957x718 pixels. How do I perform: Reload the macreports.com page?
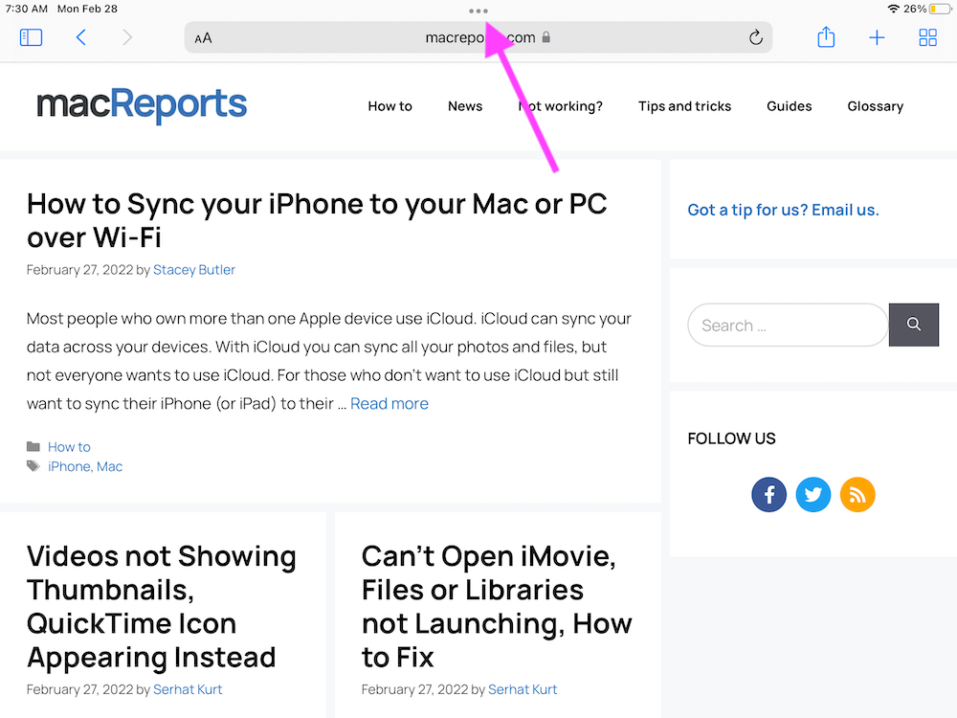pos(756,38)
